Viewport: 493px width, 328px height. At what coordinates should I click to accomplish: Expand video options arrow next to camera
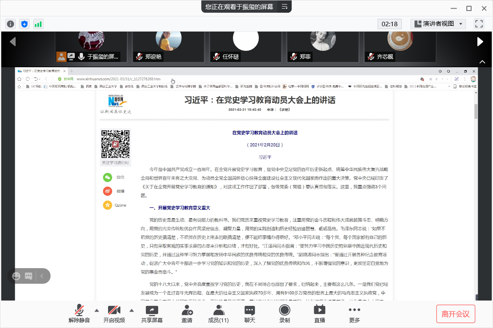pyautogui.click(x=132, y=310)
